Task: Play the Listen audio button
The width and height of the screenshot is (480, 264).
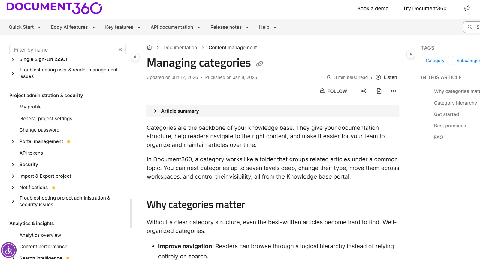Action: (x=386, y=77)
